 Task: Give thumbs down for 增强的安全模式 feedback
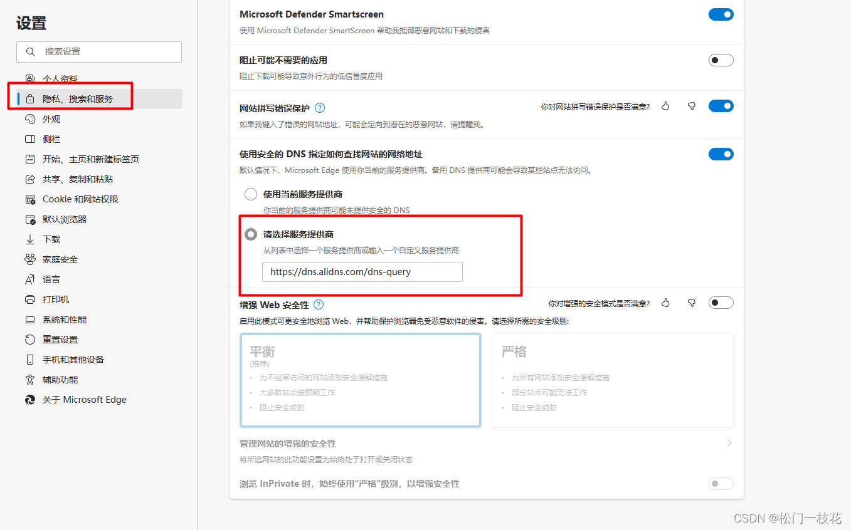(x=692, y=303)
